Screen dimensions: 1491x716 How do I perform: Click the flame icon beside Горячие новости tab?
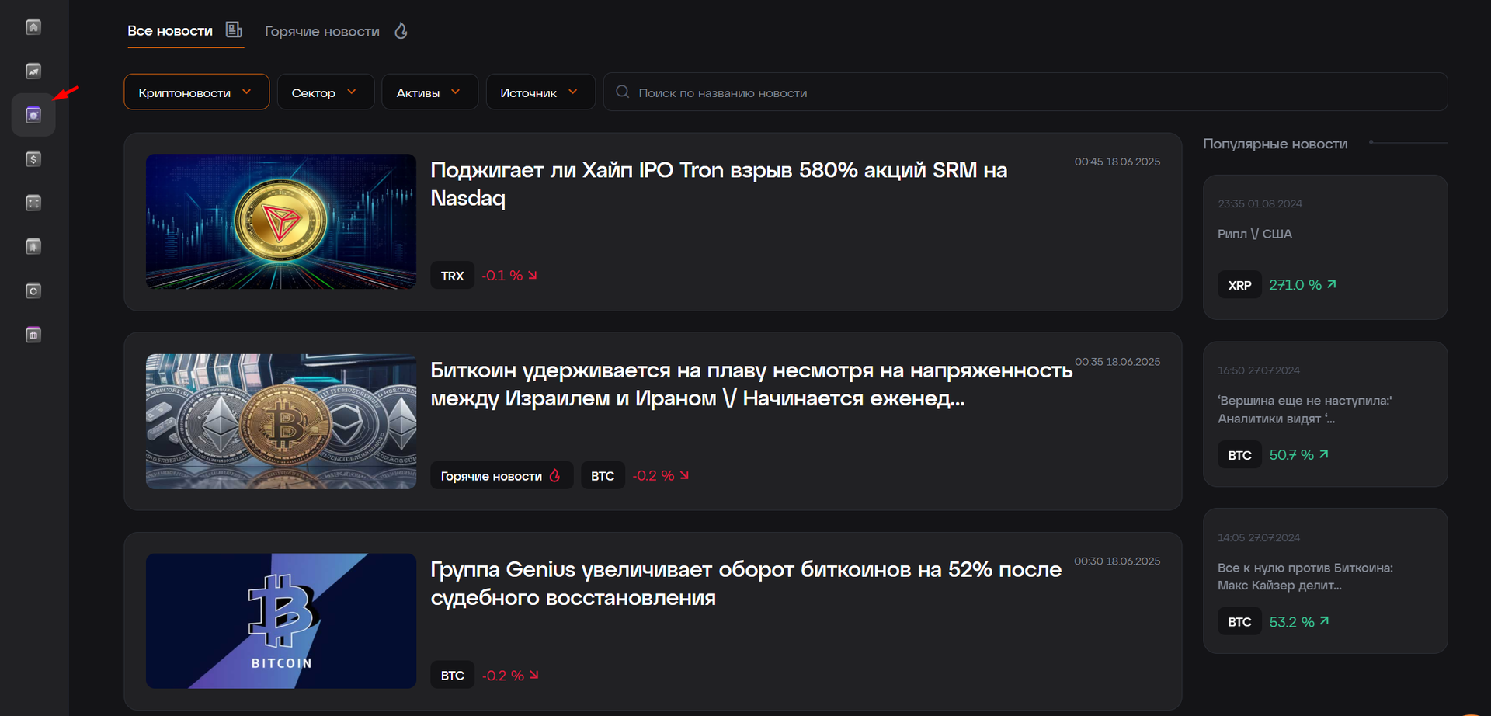401,31
